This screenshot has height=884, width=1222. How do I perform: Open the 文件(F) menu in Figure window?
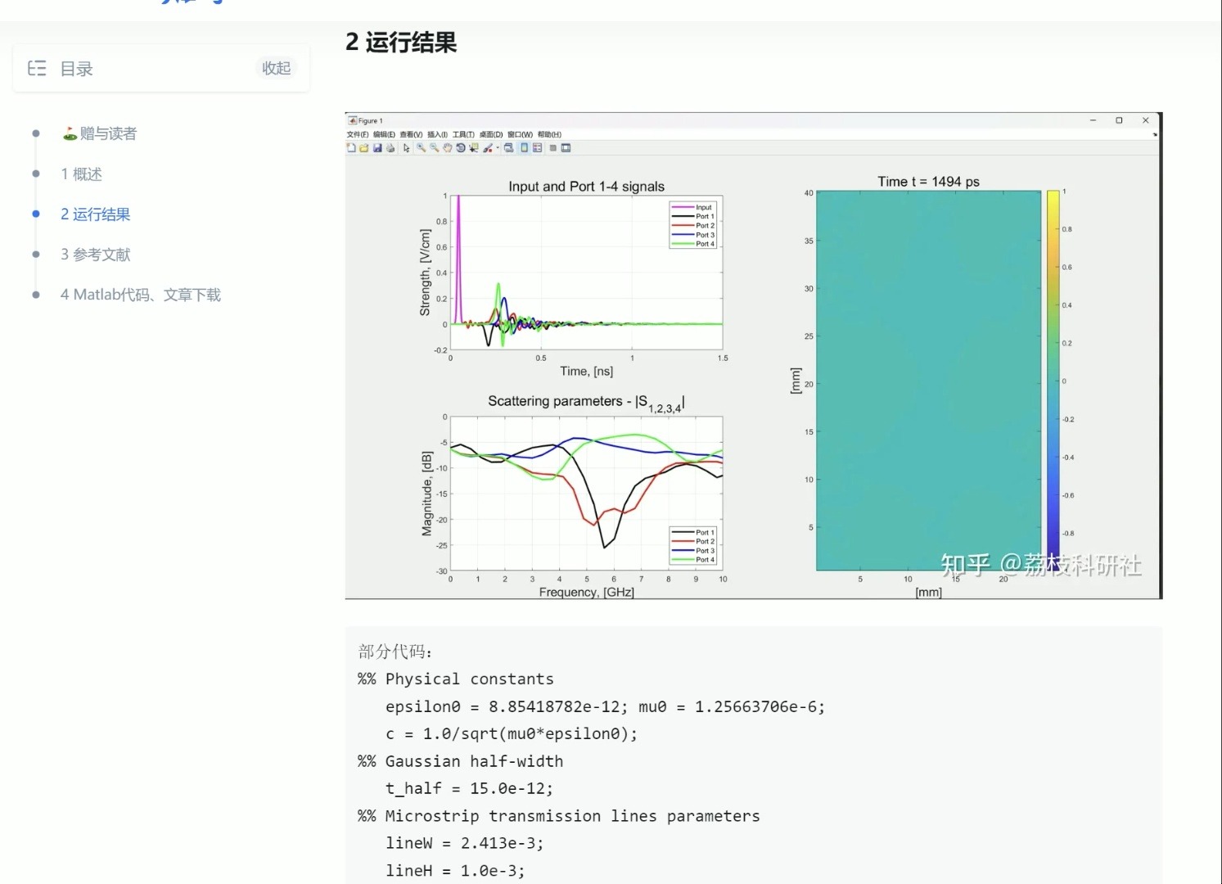coord(358,134)
